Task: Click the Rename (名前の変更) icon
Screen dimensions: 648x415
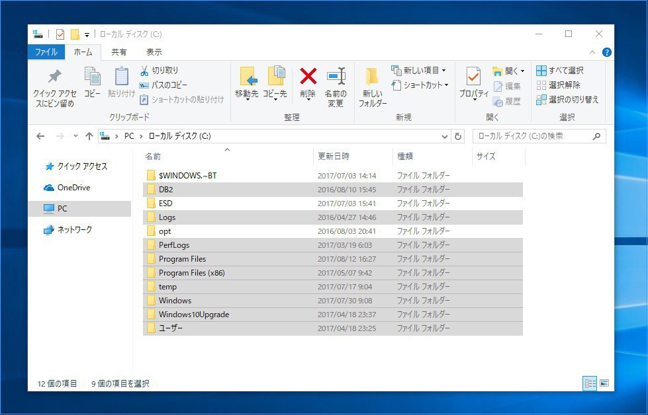Action: tap(336, 77)
